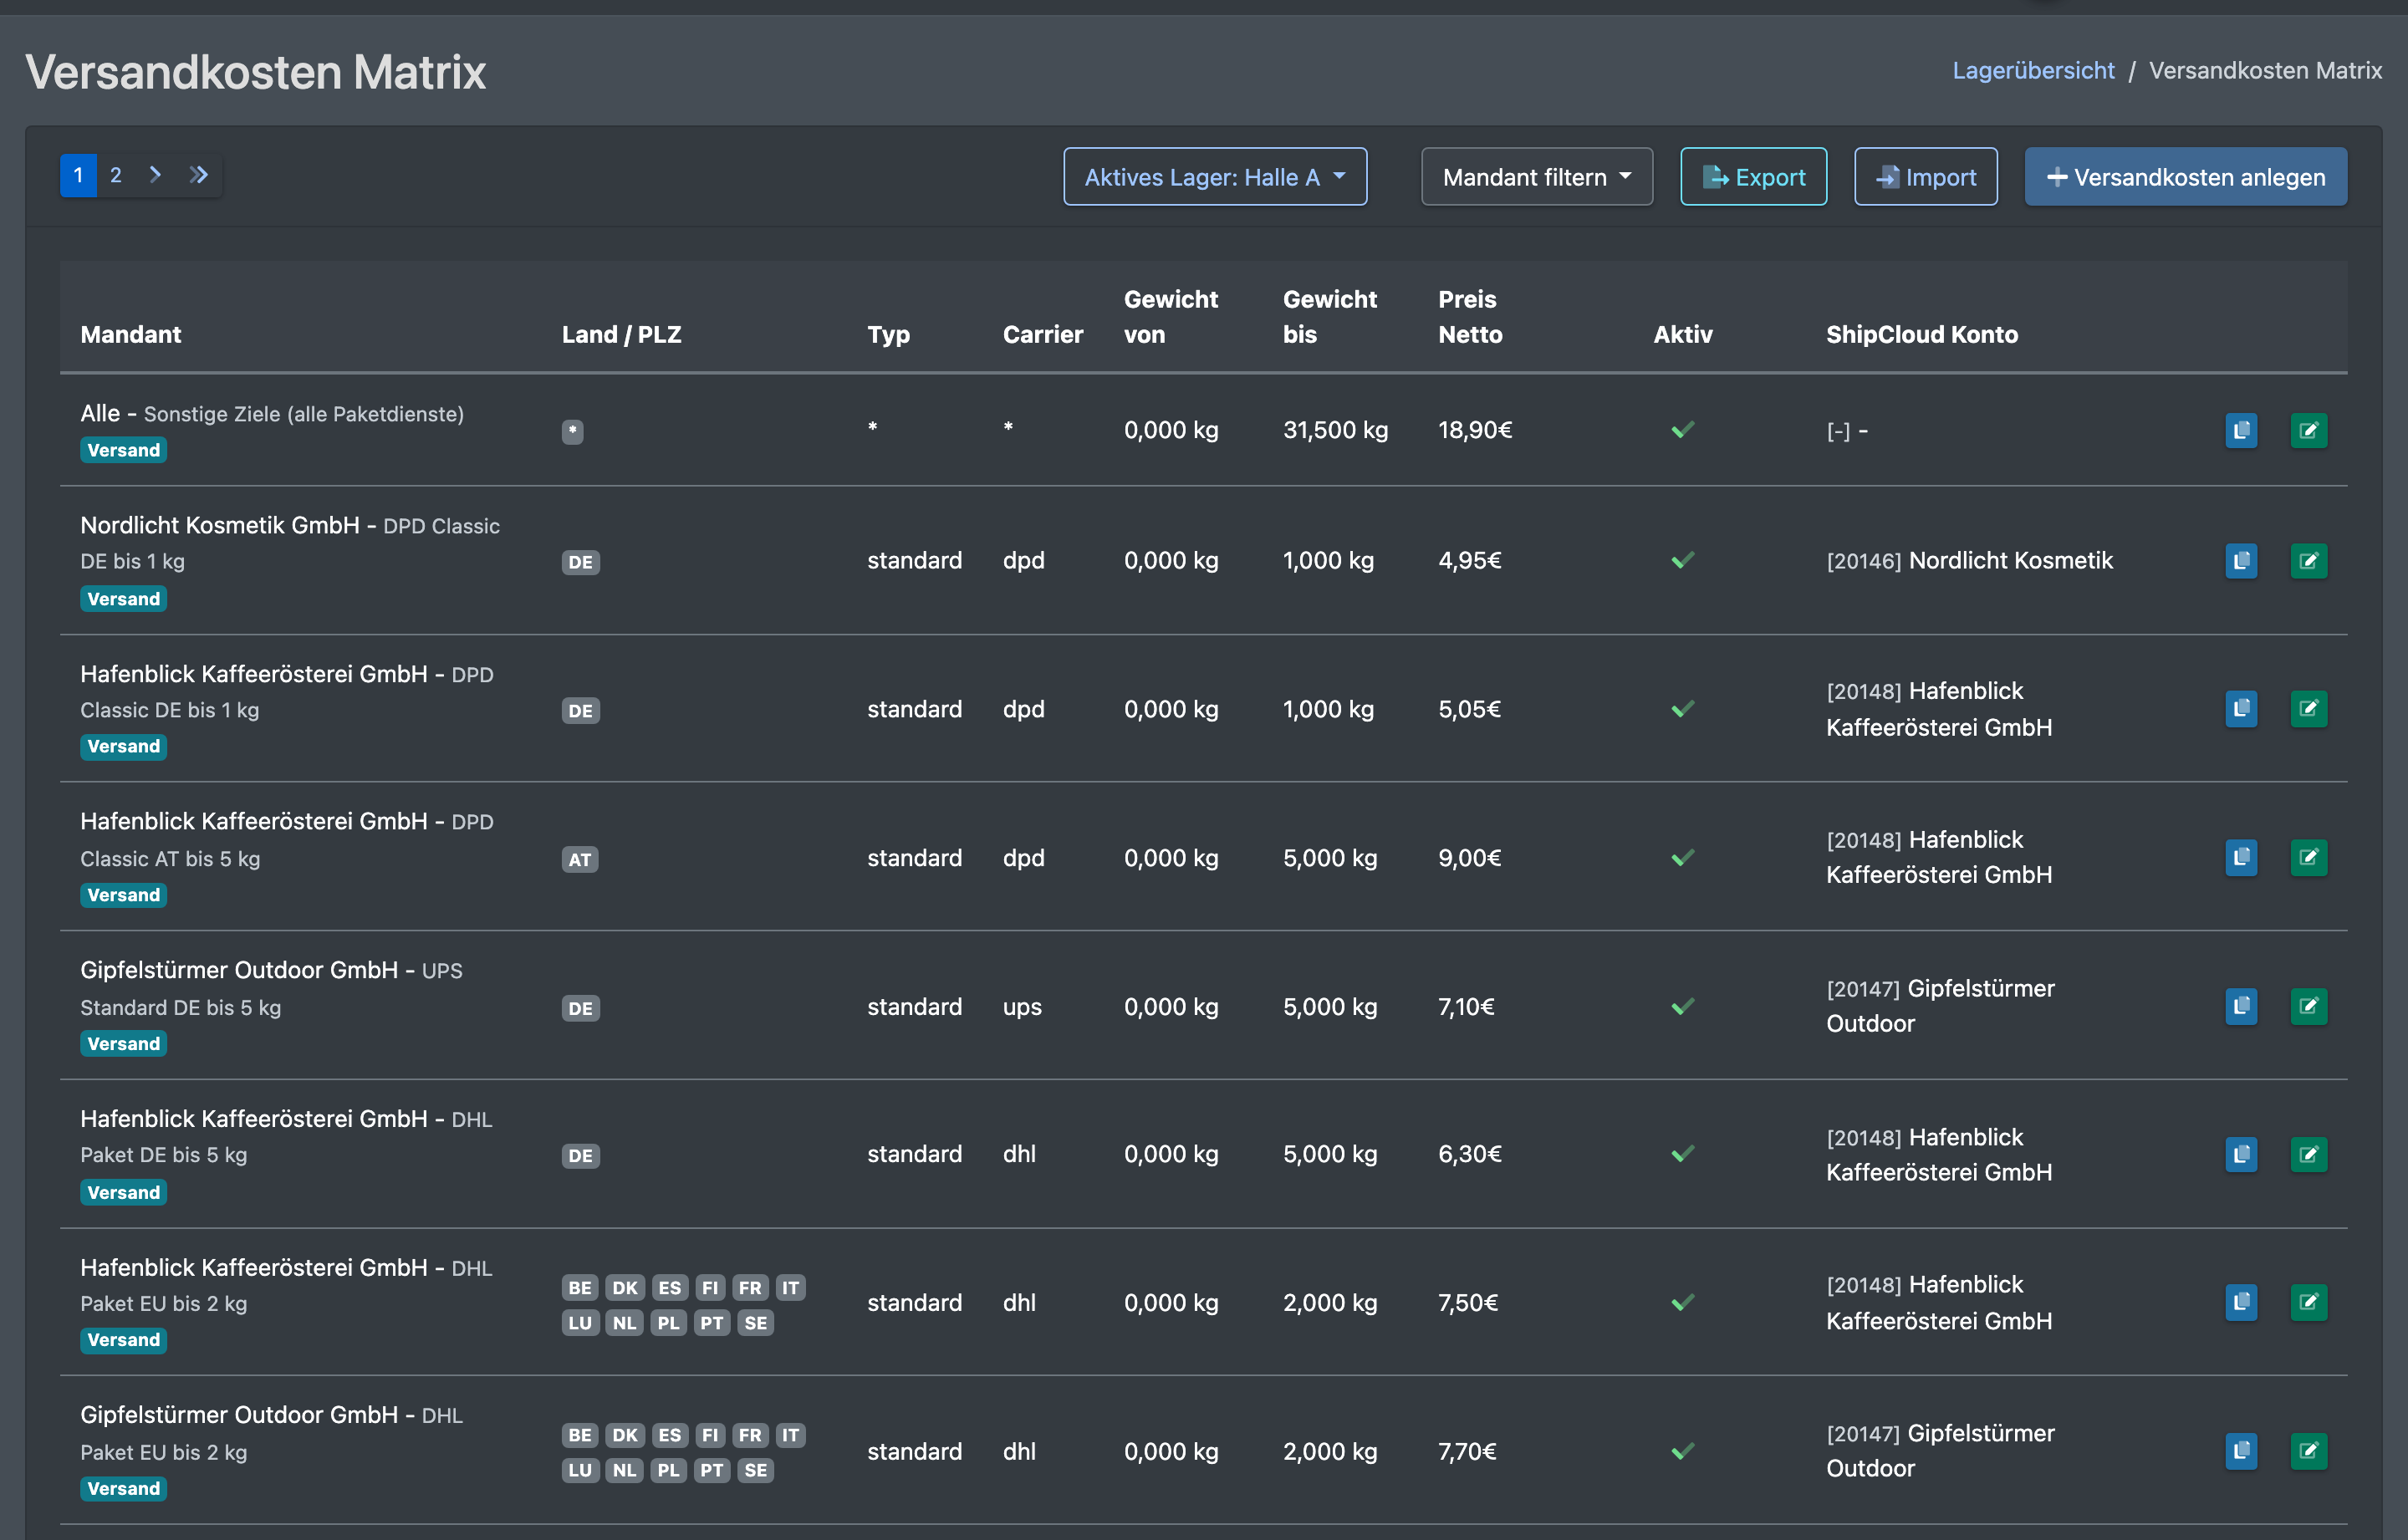This screenshot has width=2408, height=1540.
Task: Jump to last page with double chevron
Action: point(198,175)
